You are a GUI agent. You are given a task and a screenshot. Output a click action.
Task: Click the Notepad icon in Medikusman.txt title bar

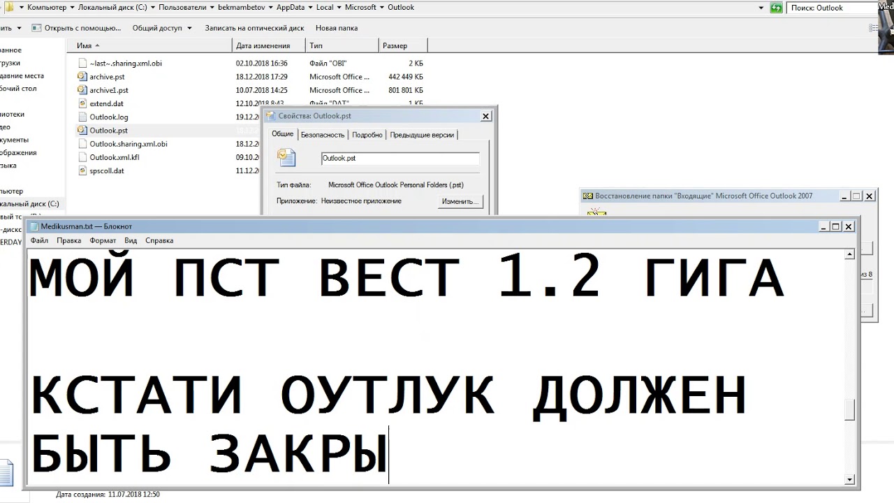point(34,226)
